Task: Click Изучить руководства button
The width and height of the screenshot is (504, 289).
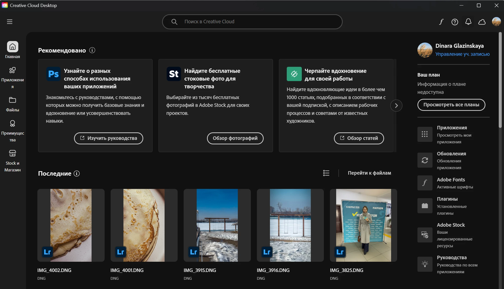Action: [108, 138]
